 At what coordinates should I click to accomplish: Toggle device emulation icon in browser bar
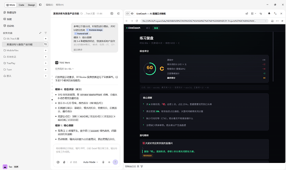pos(272,21)
